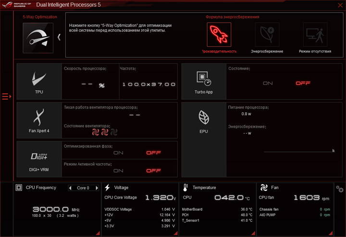Screen dimensions: 346x237
Task: Set Оптимизированная фаза to OFF
Action: 154,153
